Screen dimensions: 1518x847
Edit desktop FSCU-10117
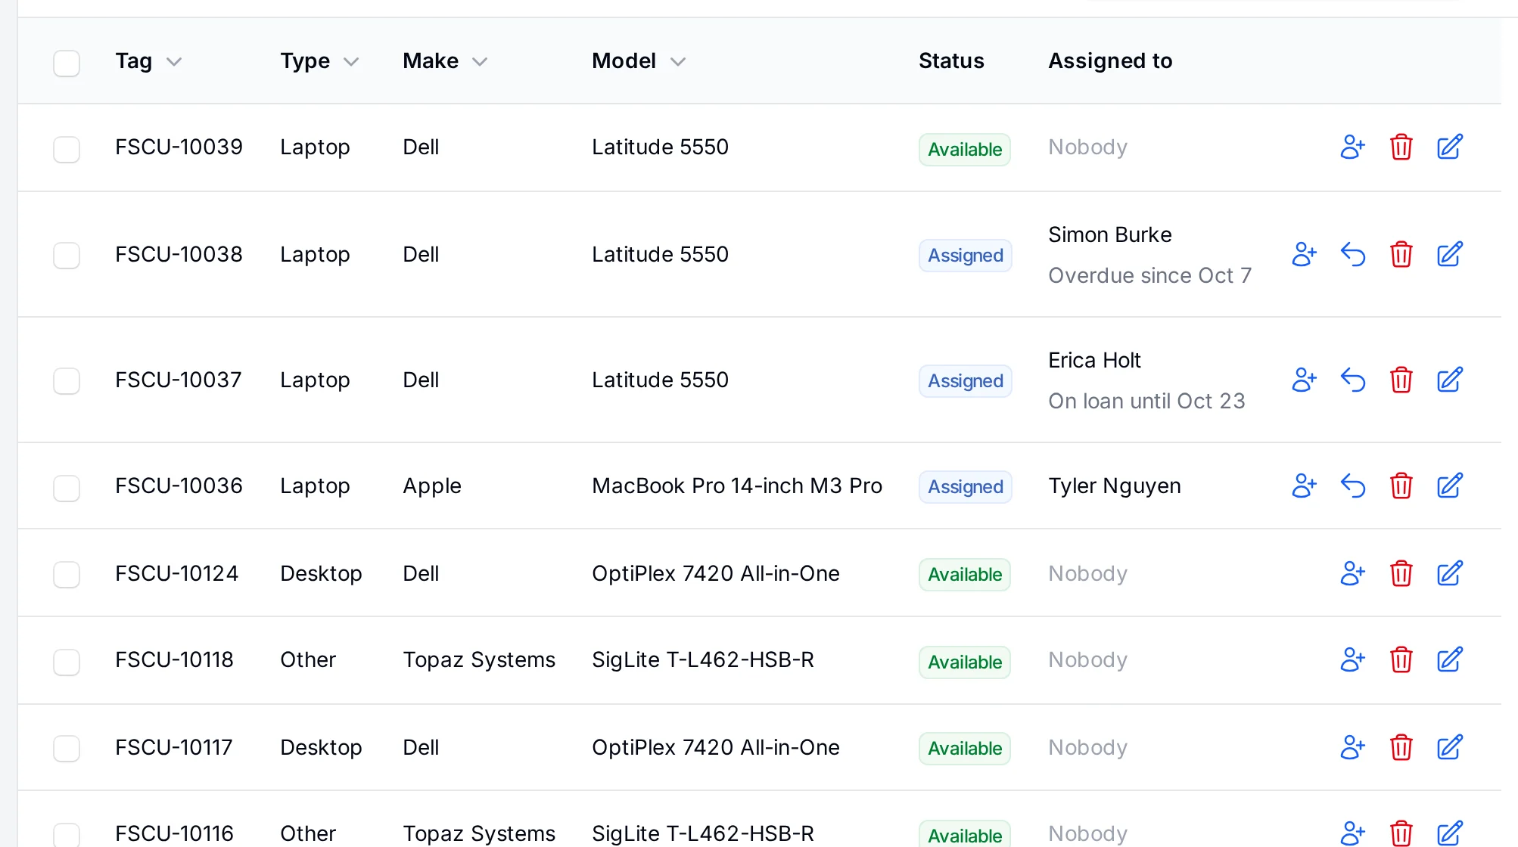1450,747
